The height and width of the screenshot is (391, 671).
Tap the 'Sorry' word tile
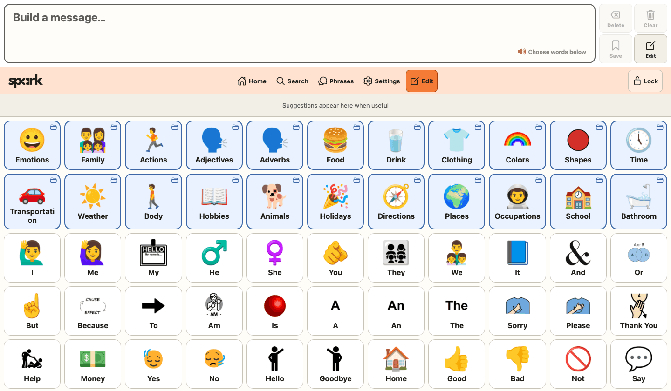[517, 311]
